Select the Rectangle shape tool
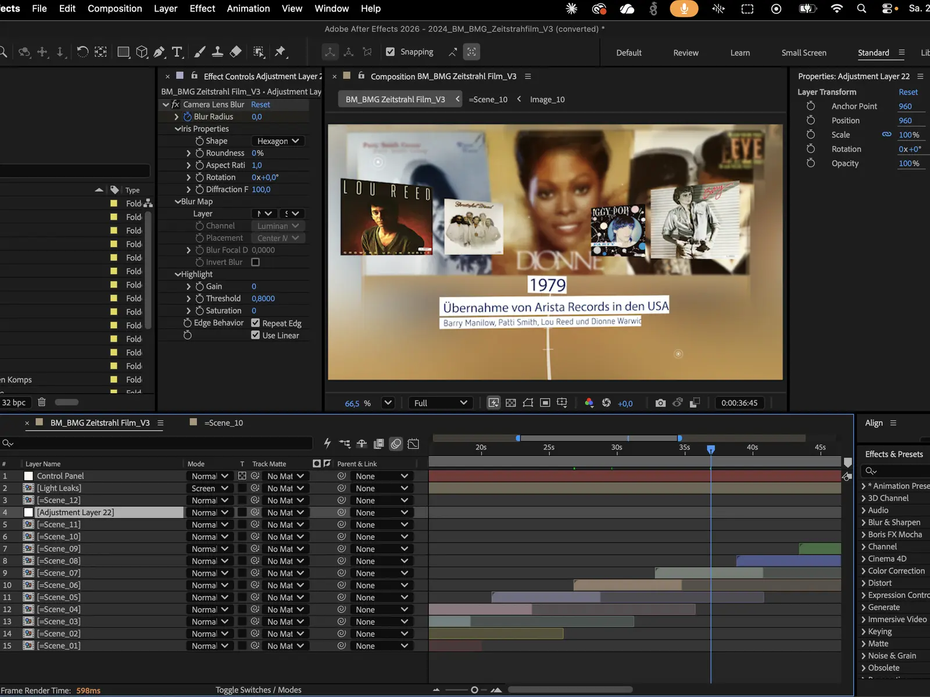Image resolution: width=930 pixels, height=697 pixels. 123,52
